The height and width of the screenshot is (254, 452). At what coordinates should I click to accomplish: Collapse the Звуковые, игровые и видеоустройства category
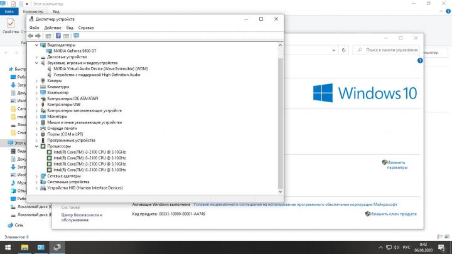[x=36, y=63]
